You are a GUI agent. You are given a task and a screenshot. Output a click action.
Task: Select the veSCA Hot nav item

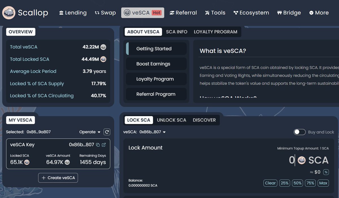point(143,13)
